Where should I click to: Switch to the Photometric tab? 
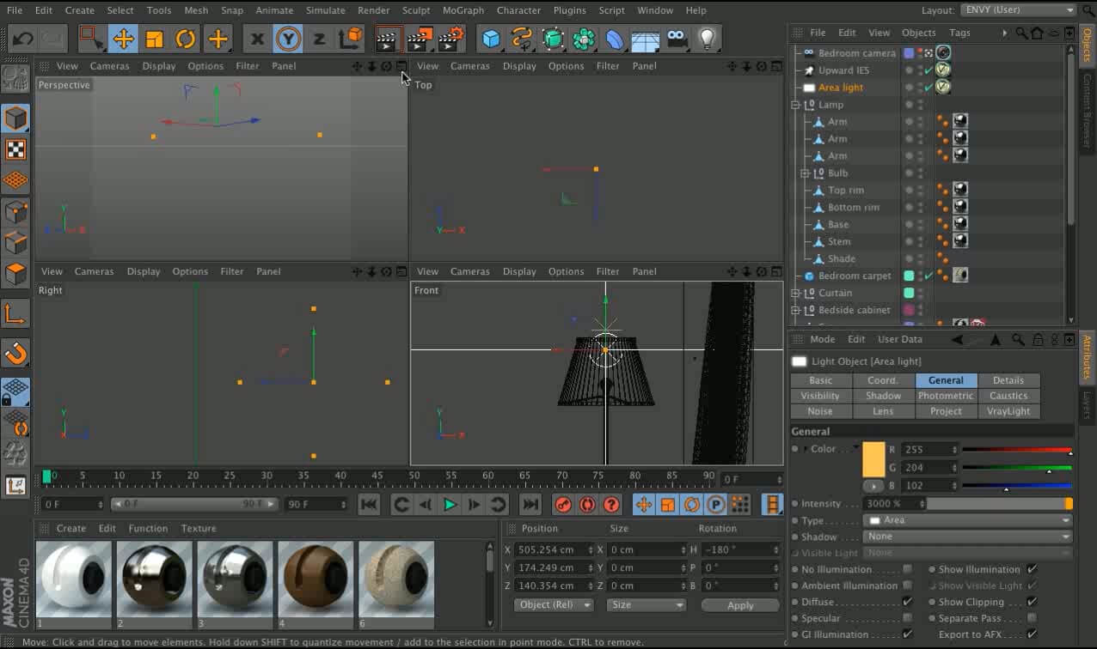click(x=946, y=396)
